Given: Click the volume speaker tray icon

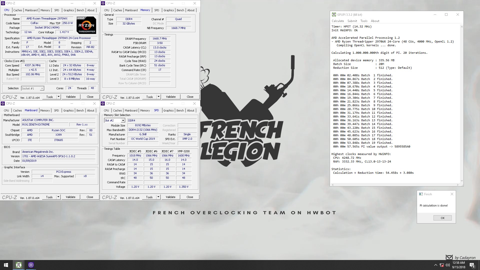Looking at the screenshot, I should (x=447, y=265).
